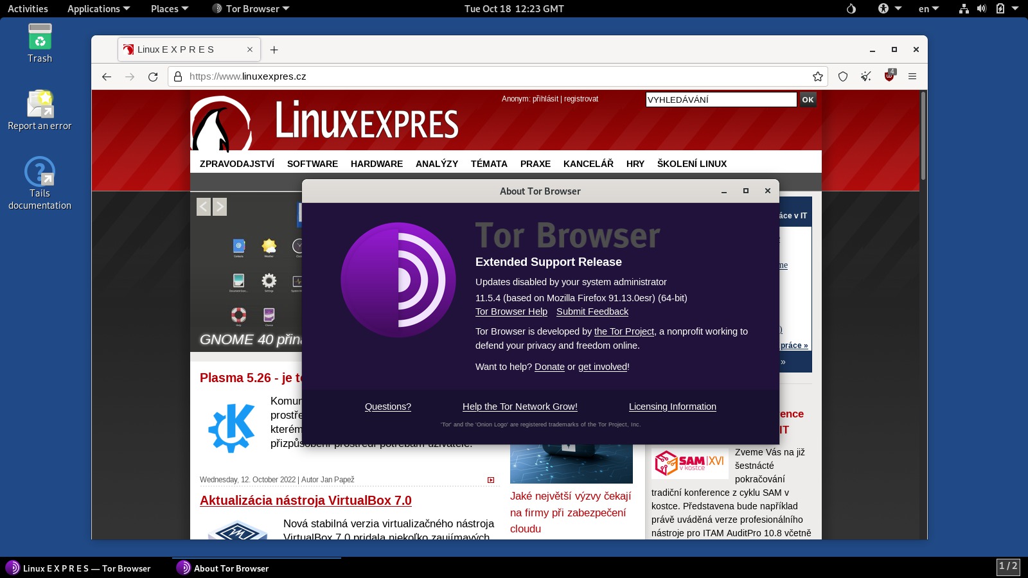The height and width of the screenshot is (578, 1028).
Task: Open the Tor Project link
Action: [x=624, y=331]
